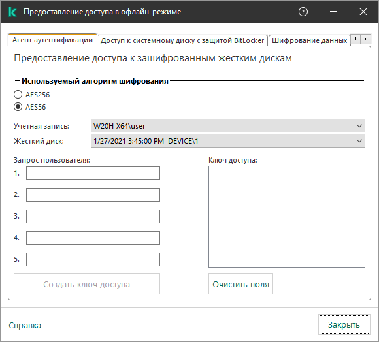
Task: Click the first user request field
Action: pos(93,174)
